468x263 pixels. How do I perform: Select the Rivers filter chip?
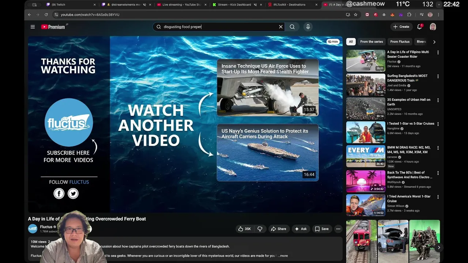[422, 42]
